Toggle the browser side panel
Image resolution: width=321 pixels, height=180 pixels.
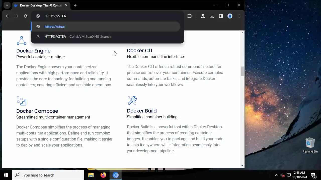click(221, 16)
